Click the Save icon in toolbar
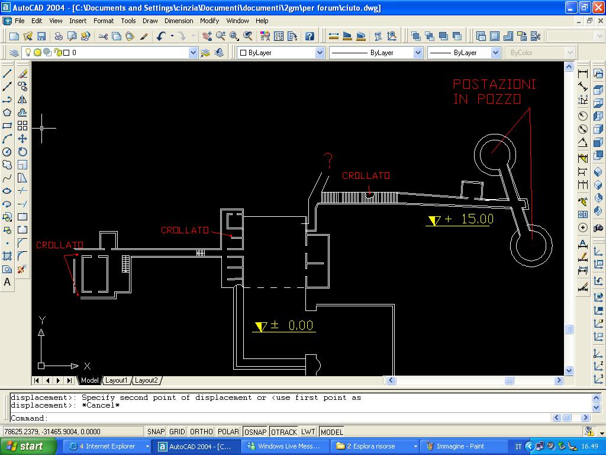This screenshot has height=455, width=606. tap(40, 36)
